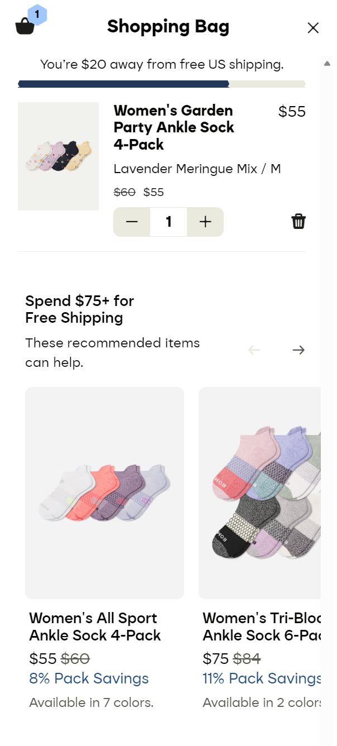Click the trash icon to remove the socks
This screenshot has height=746, width=337.
[299, 221]
